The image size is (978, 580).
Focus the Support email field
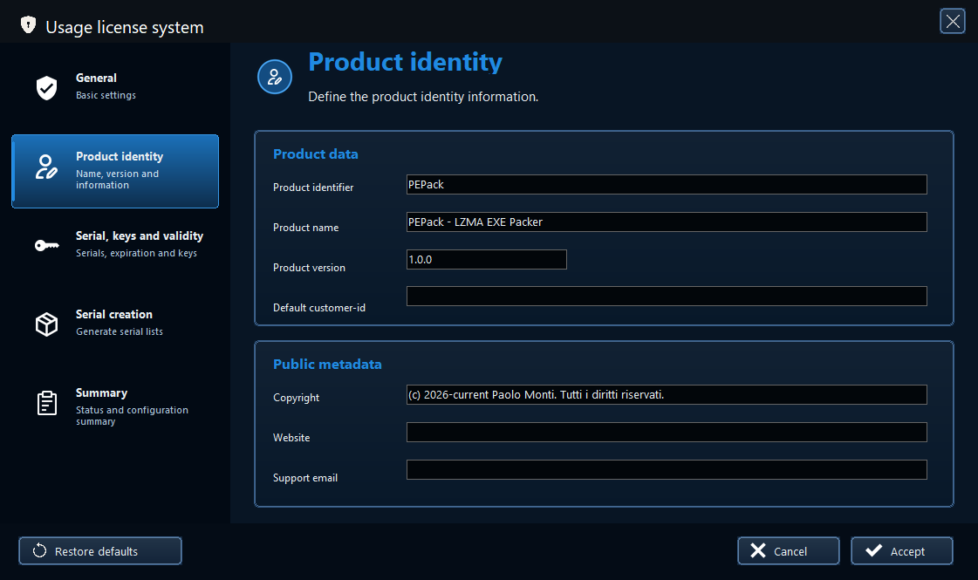pyautogui.click(x=667, y=469)
